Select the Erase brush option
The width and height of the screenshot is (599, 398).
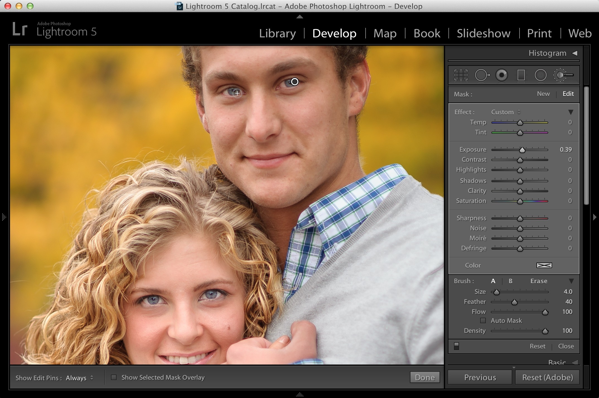point(538,281)
